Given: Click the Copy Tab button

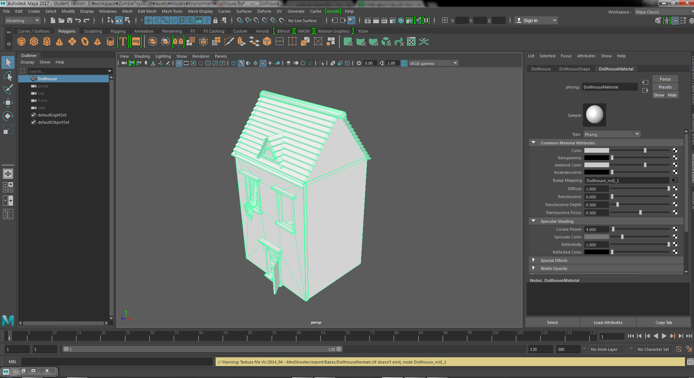Looking at the screenshot, I should (664, 322).
